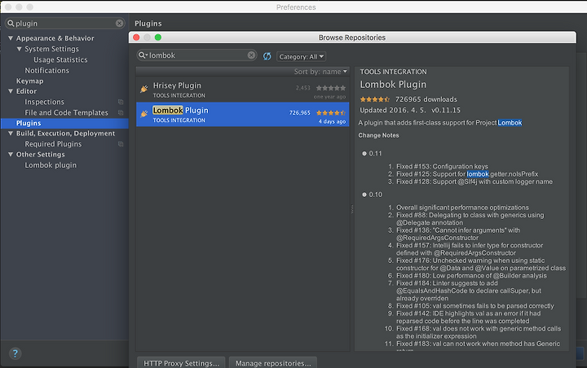Image resolution: width=587 pixels, height=368 pixels.
Task: Clear the lombok search field
Action: coord(251,55)
